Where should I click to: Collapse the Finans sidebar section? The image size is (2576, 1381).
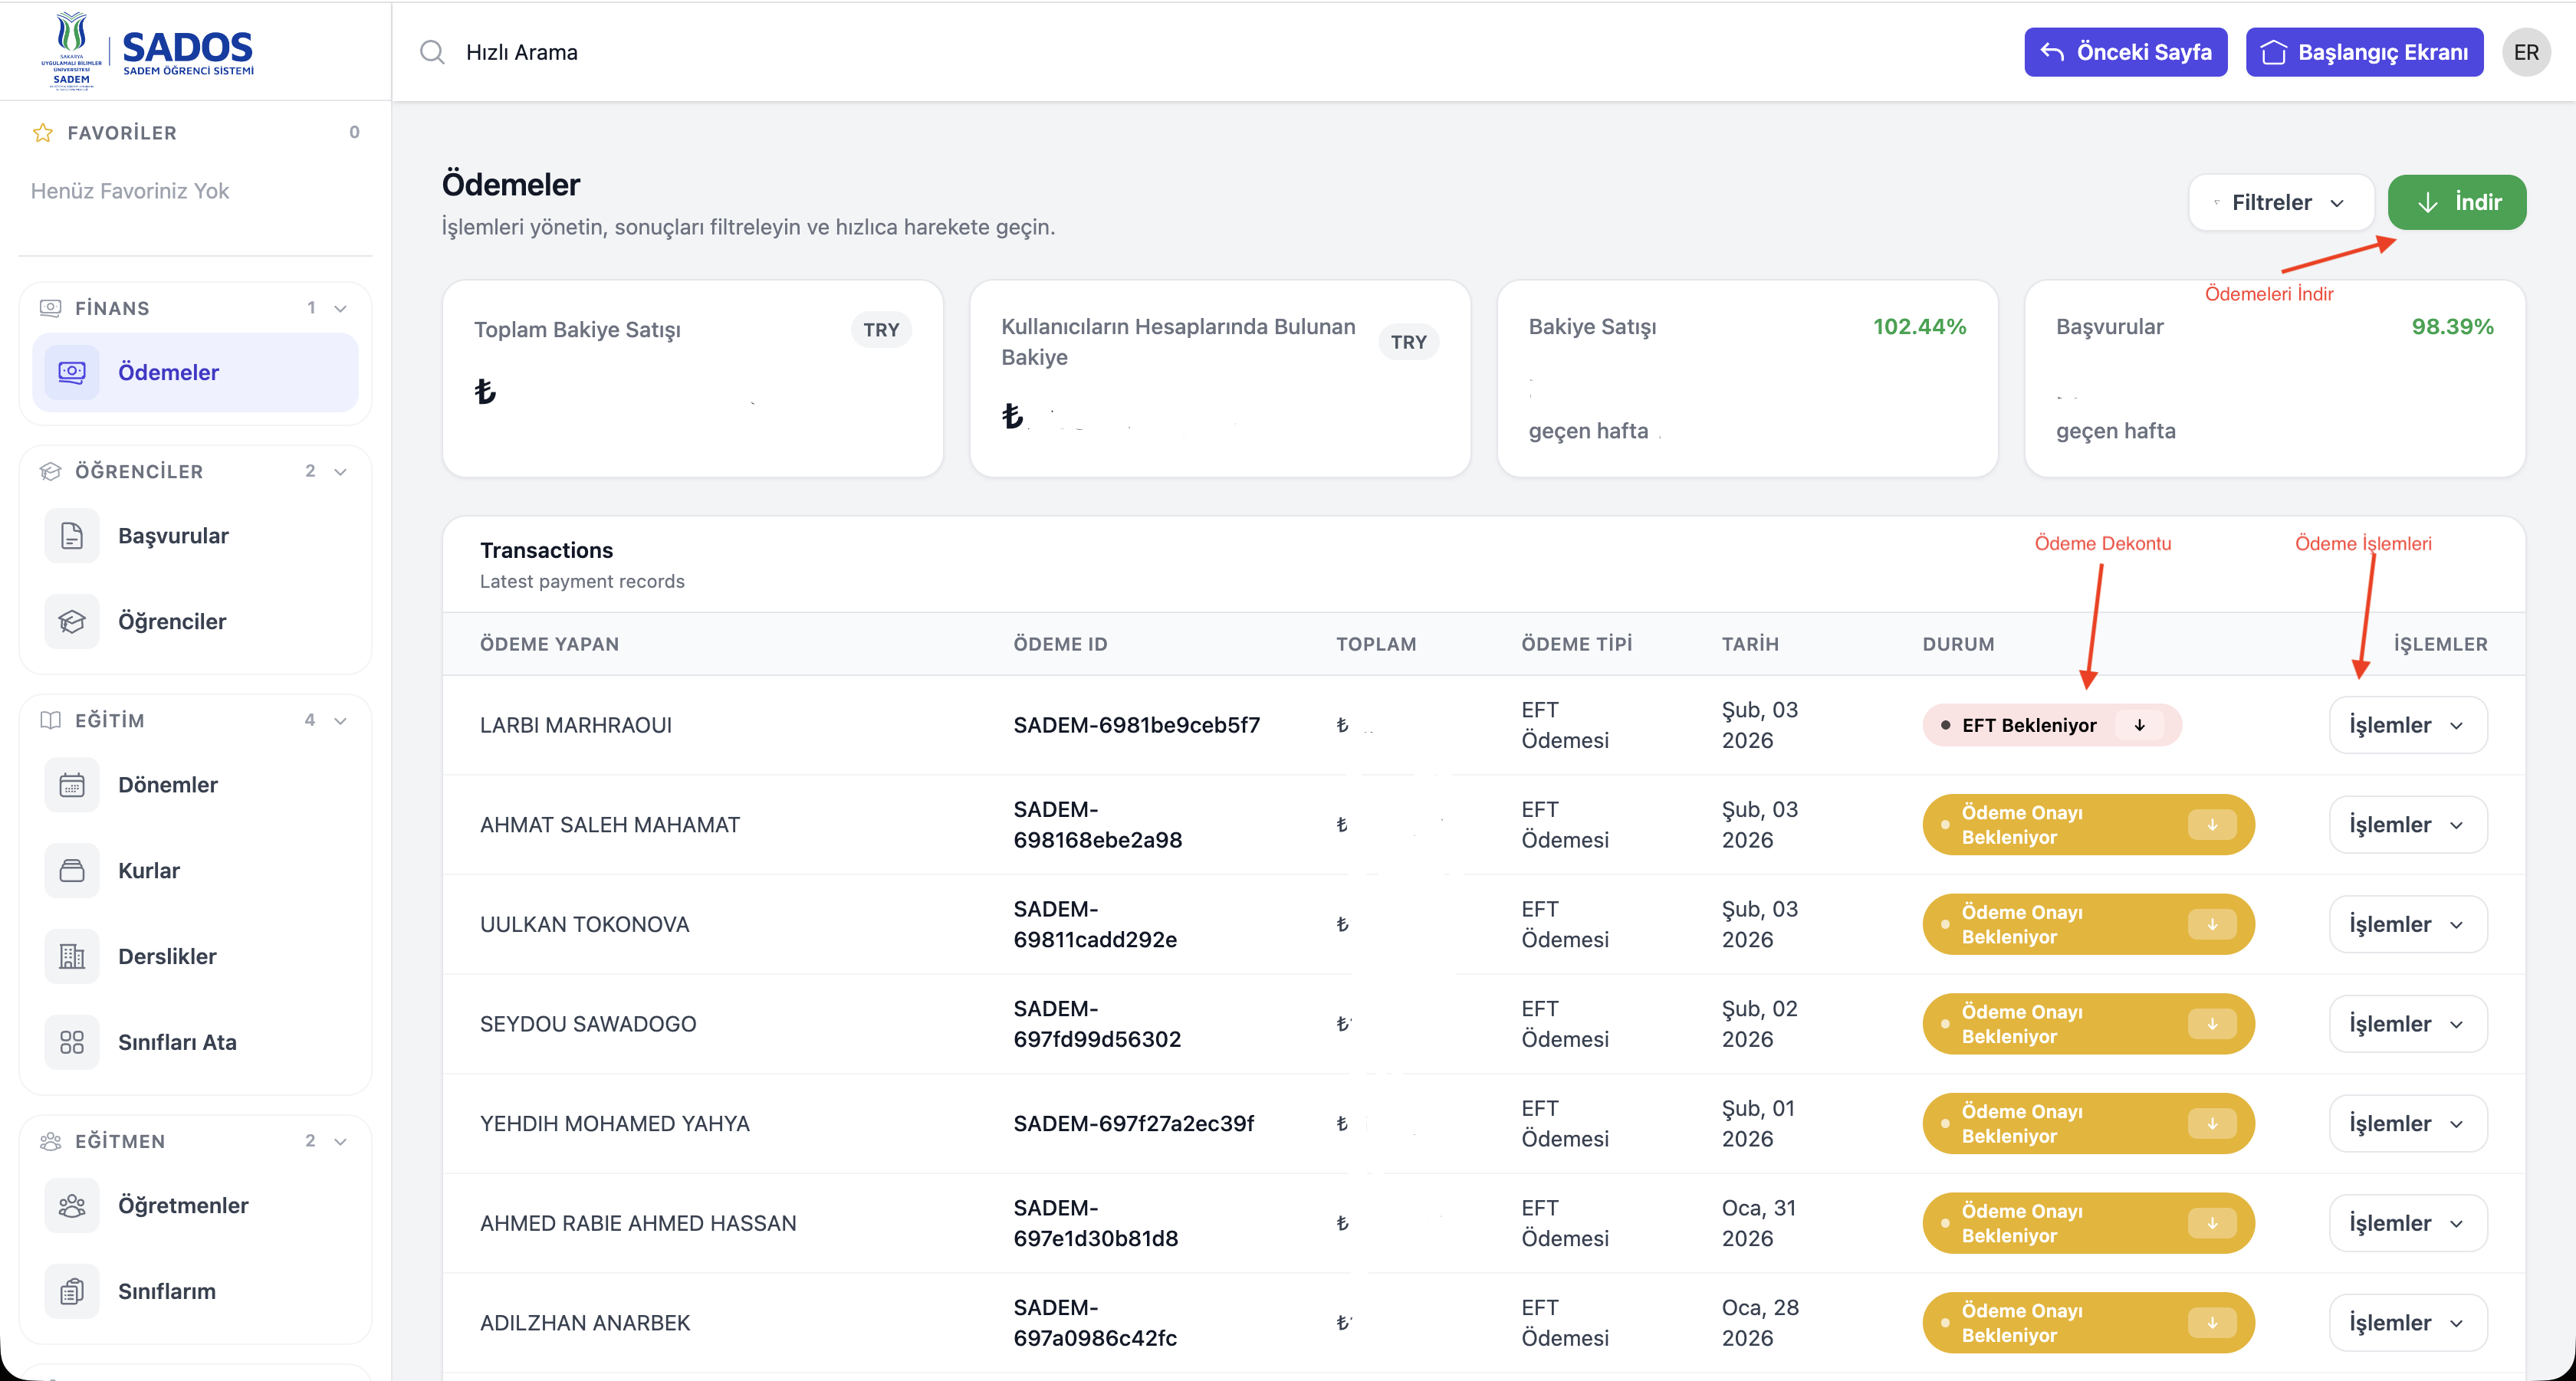341,308
